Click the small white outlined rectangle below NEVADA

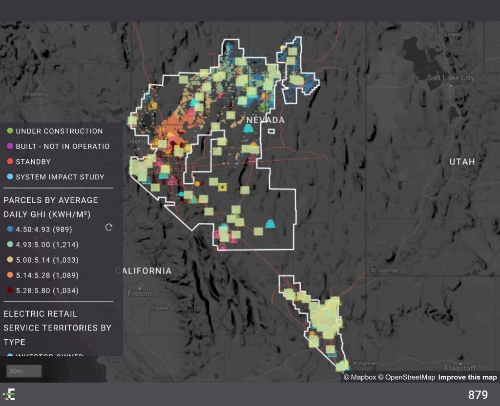point(271,131)
